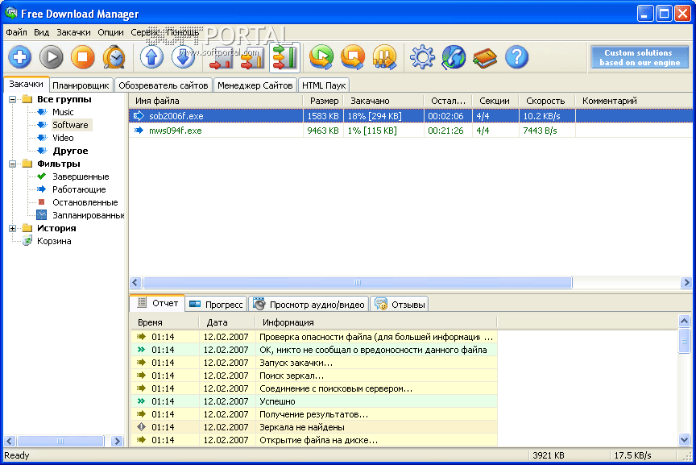Image resolution: width=696 pixels, height=465 pixels.
Task: Select the mws094f.exe download row
Action: pos(176,130)
